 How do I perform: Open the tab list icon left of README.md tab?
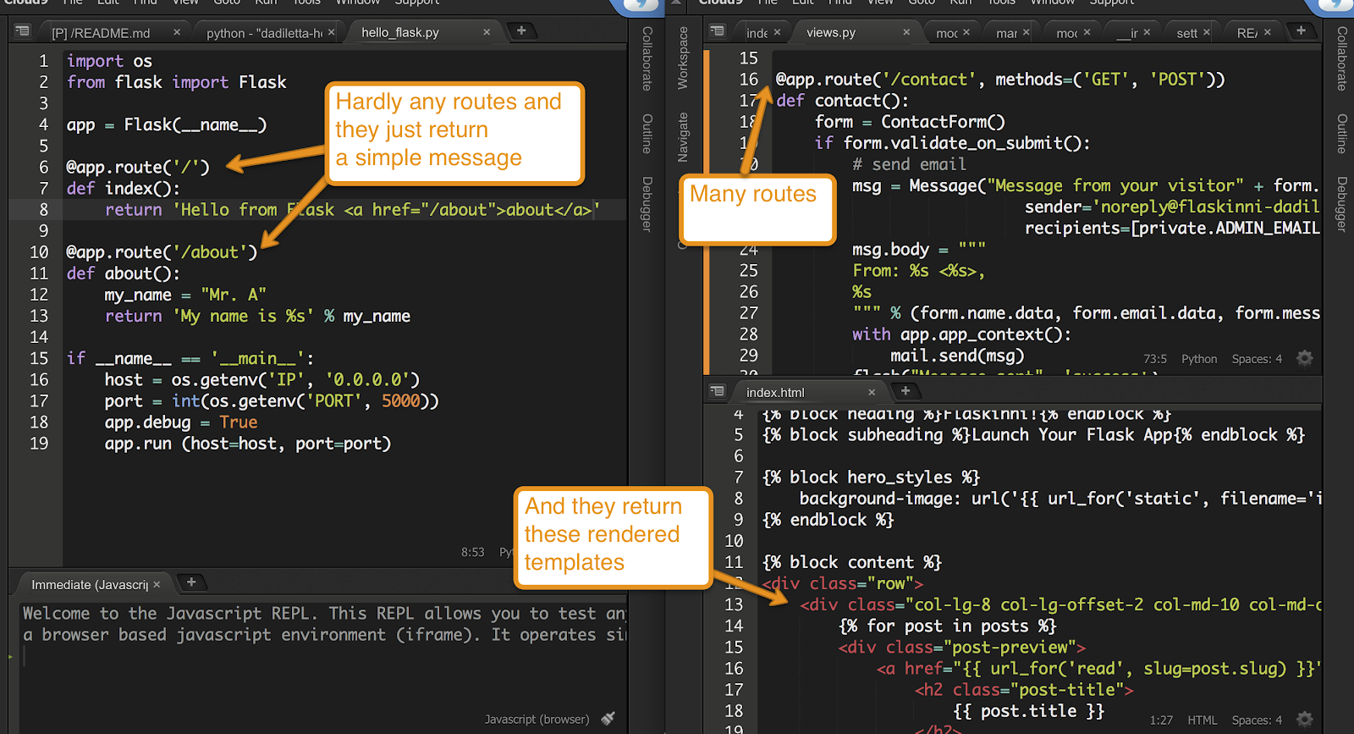(x=23, y=31)
